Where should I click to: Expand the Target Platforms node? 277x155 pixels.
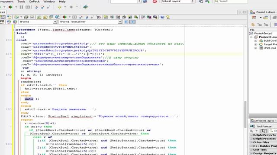(x=256, y=44)
